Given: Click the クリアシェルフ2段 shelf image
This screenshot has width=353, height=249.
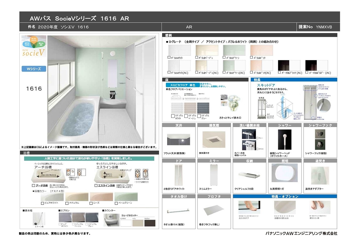Looking at the screenshot, I should (249, 175).
